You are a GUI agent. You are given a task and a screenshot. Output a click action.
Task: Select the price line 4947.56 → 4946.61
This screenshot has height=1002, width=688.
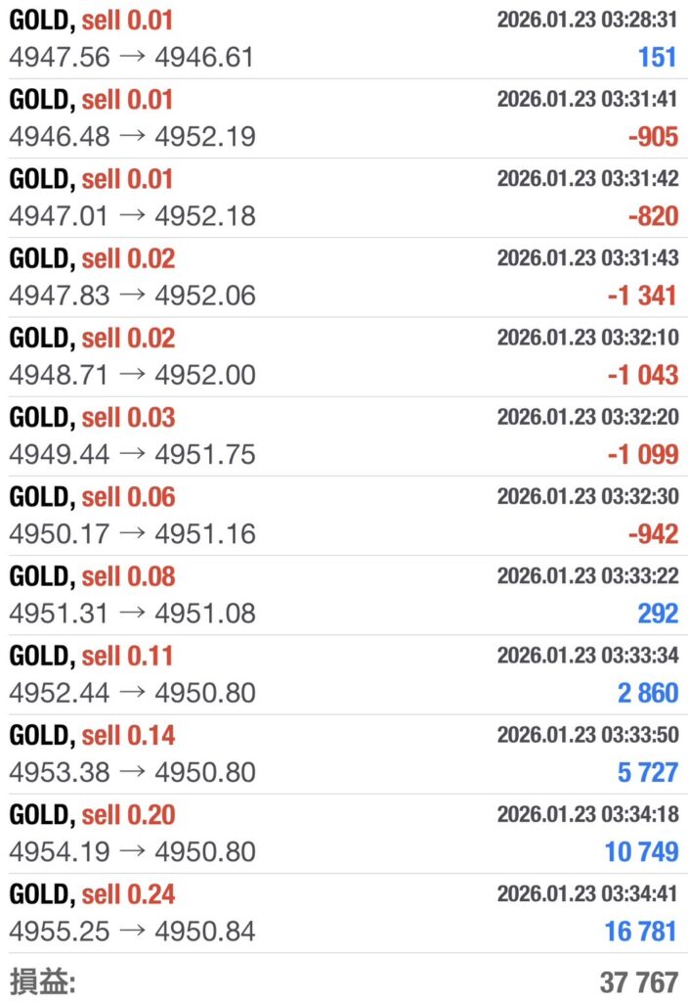pyautogui.click(x=132, y=58)
